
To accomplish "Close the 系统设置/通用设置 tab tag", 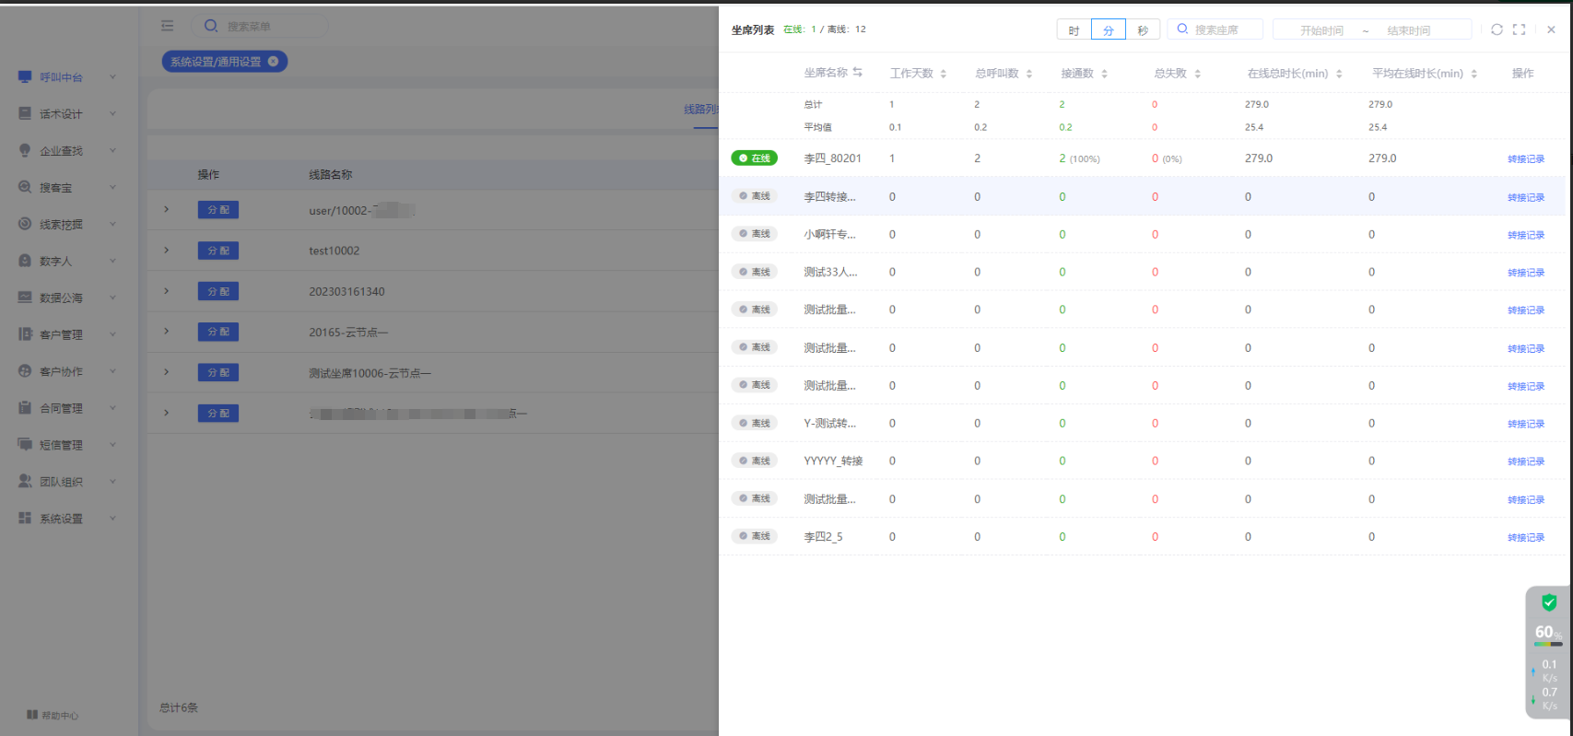I will (x=273, y=62).
